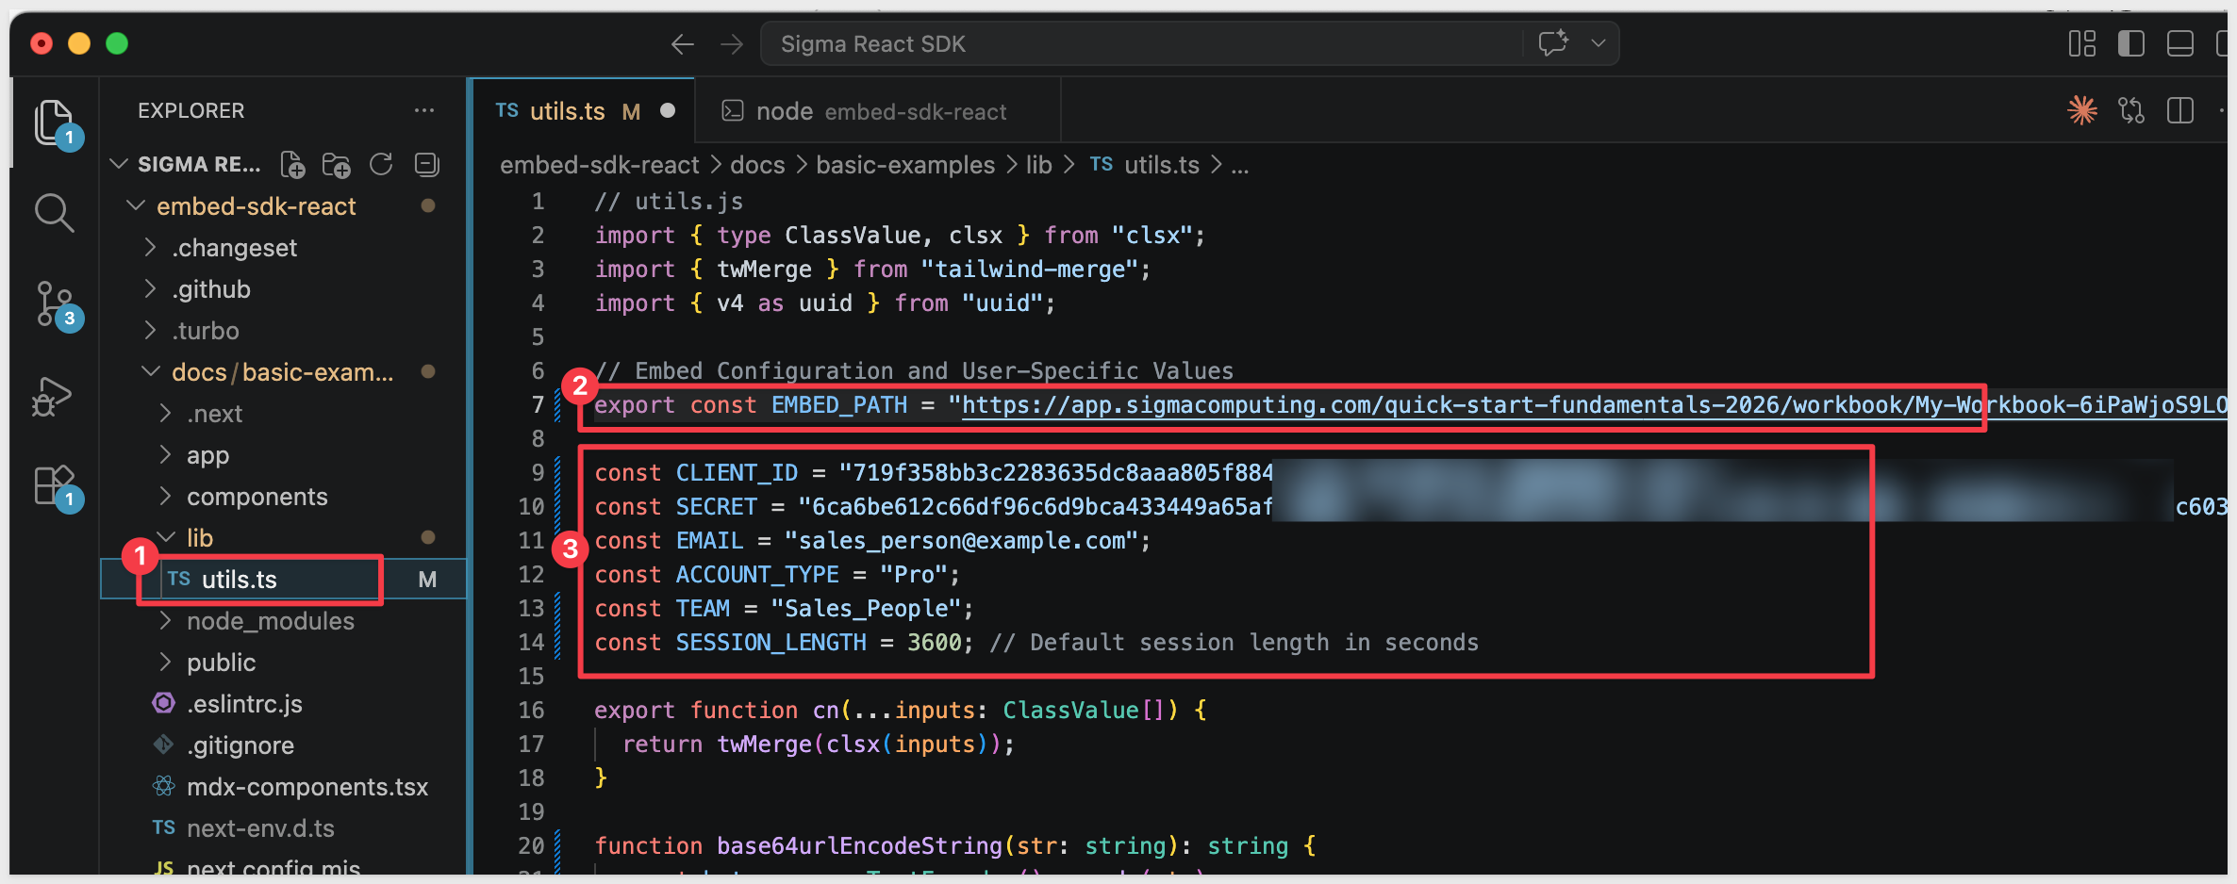This screenshot has width=2237, height=884.
Task: Click the Sigma React SDK command center field
Action: click(x=1141, y=44)
